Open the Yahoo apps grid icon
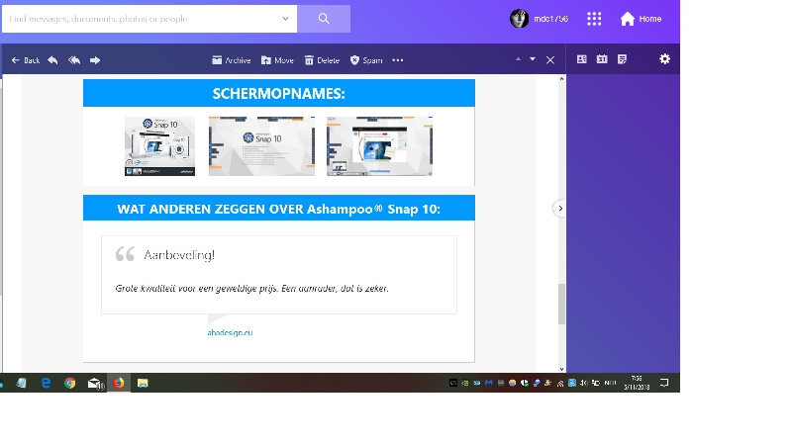This screenshot has height=445, width=792. tap(594, 19)
